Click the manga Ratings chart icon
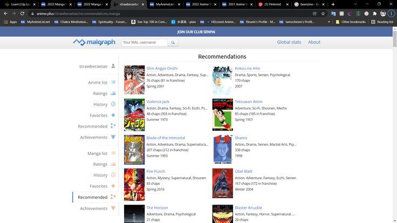397x223 pixels. tap(113, 164)
